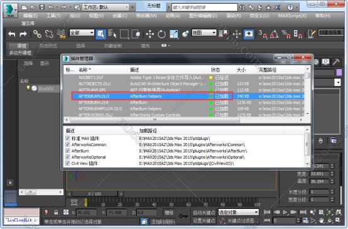The image size is (348, 229).
Task: Toggle the Window/Crossing selection icon
Action: (x=136, y=34)
